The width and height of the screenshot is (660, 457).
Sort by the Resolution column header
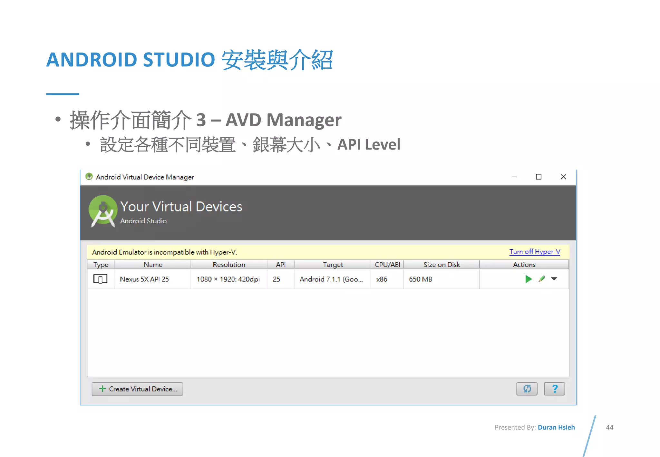229,265
